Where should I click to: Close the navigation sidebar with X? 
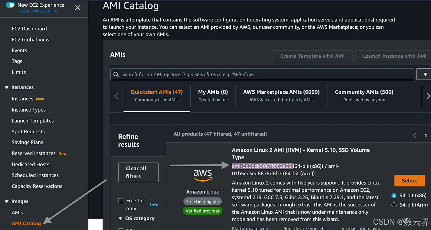(x=78, y=8)
